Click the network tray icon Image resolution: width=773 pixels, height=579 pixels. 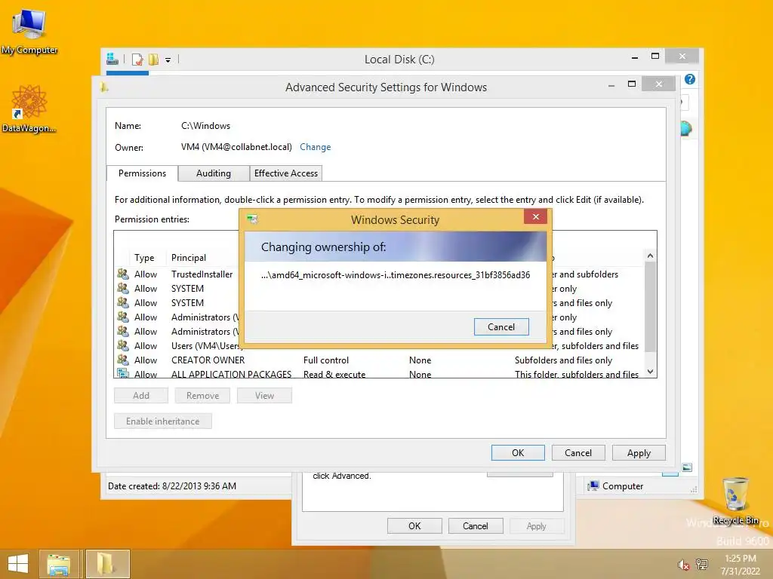[x=701, y=565]
